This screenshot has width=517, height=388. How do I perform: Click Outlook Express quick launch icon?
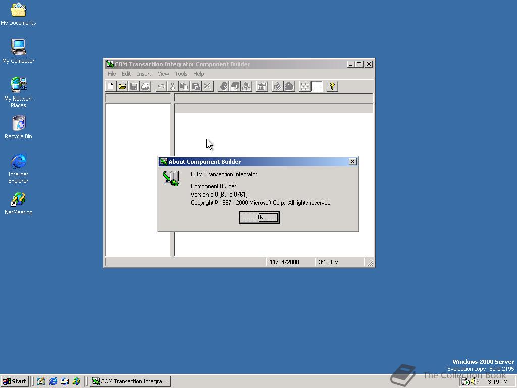click(65, 381)
